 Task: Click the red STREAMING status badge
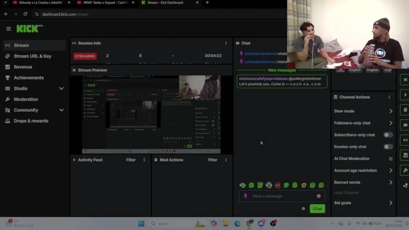85,56
